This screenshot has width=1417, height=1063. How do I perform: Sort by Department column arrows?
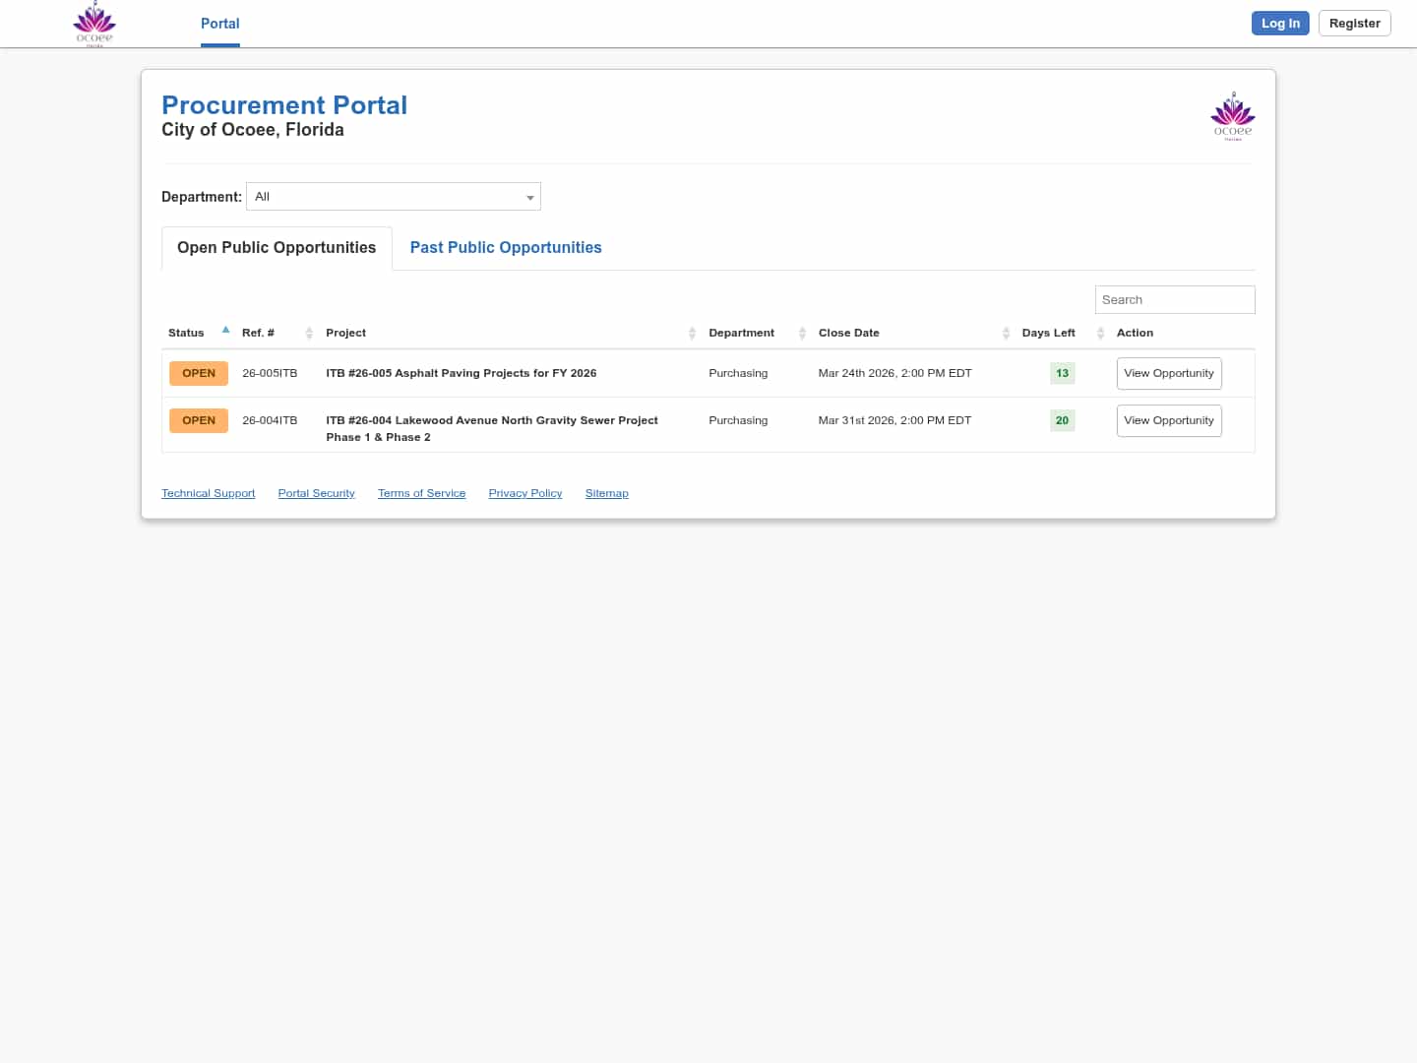click(x=802, y=333)
